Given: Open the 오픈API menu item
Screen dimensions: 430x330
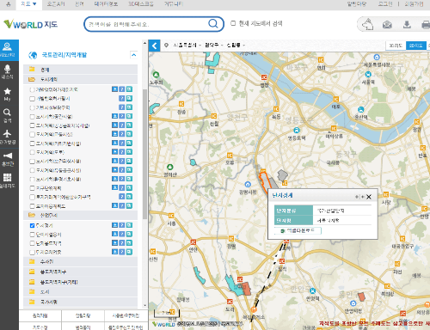Looking at the screenshot, I should click(56, 4).
